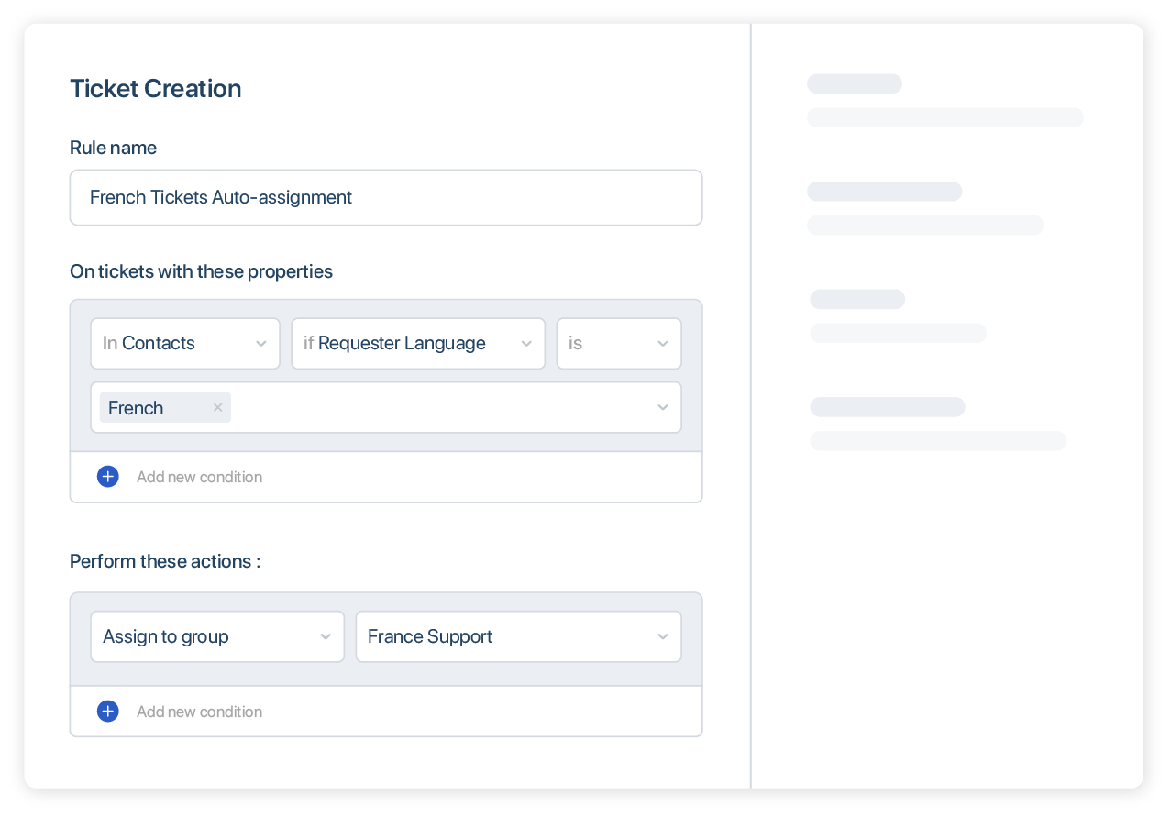Click the chevron beside Requester Language

coord(525,343)
